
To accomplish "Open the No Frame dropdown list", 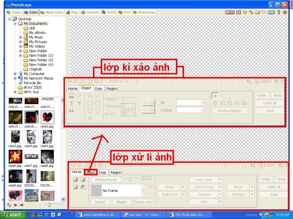I will (x=143, y=190).
